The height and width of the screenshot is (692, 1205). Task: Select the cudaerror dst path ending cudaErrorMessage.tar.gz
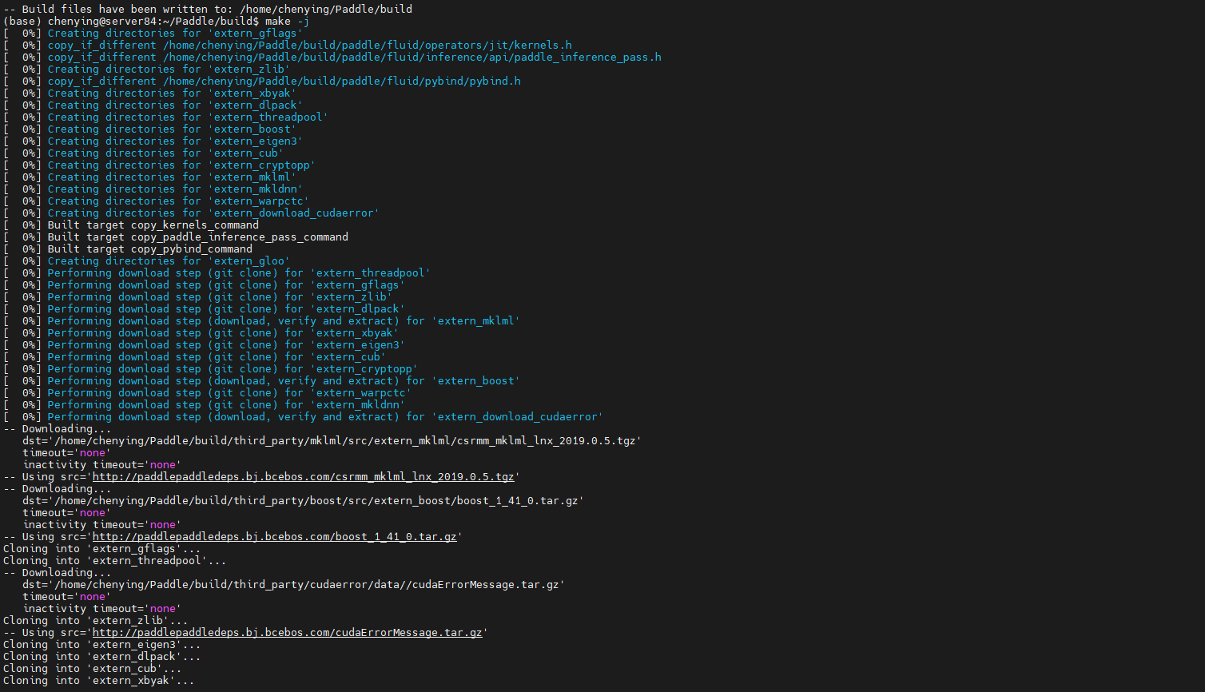point(294,584)
